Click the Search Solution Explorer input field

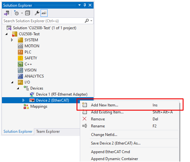[x=43, y=21]
